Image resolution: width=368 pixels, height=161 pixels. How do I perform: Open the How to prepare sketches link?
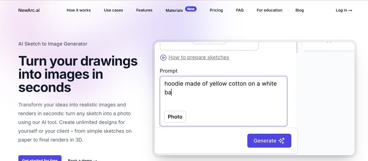199,57
